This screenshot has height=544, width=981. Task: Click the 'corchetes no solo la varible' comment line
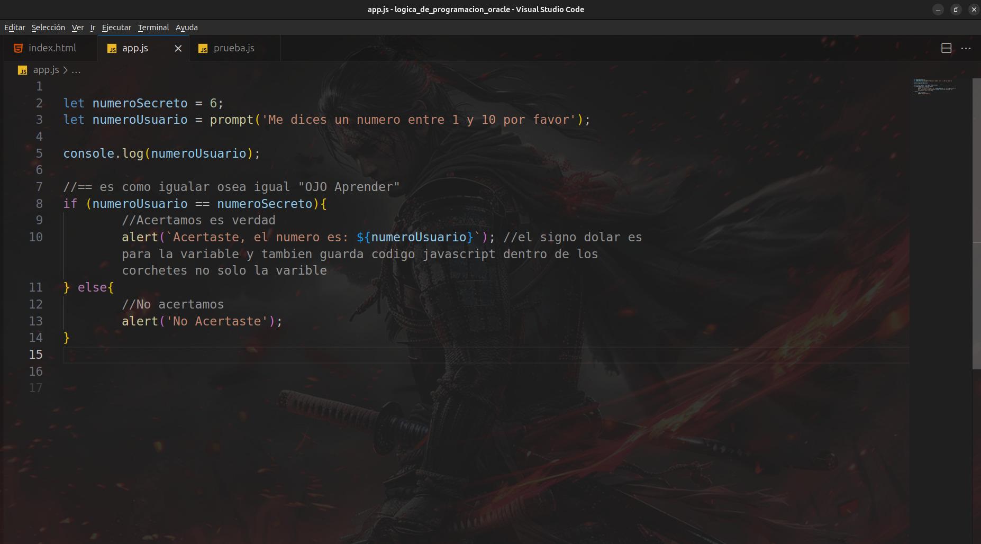click(x=224, y=270)
